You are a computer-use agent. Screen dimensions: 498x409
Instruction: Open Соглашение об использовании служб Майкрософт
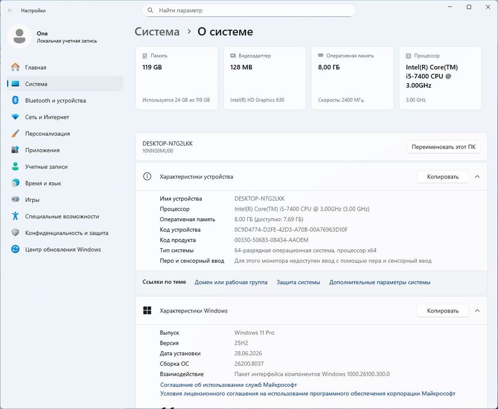click(228, 384)
